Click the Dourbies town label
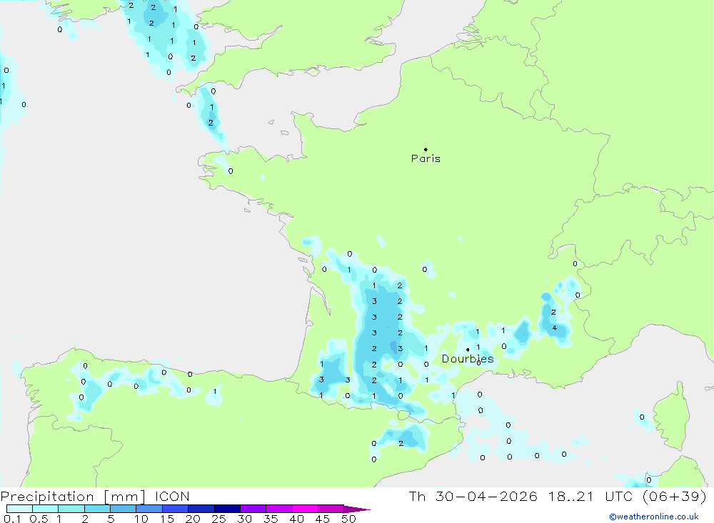714x523 pixels. (x=468, y=359)
